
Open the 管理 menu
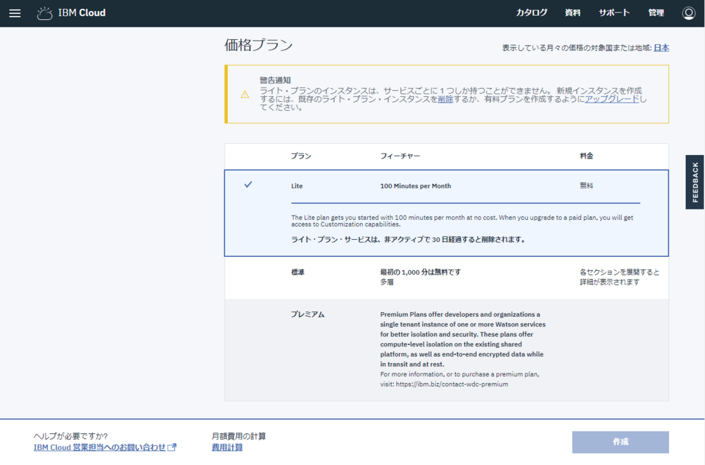pyautogui.click(x=656, y=12)
